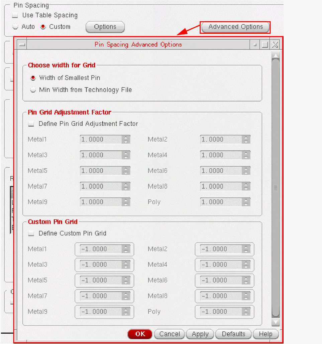The width and height of the screenshot is (322, 344).
Task: Increase Metal4 adjustment factor with spinner
Action: tap(246, 153)
